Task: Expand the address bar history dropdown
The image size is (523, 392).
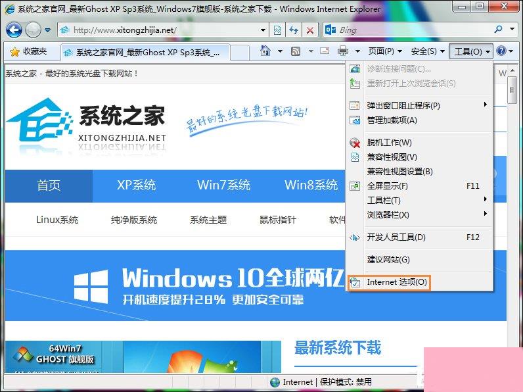Action: coord(263,30)
